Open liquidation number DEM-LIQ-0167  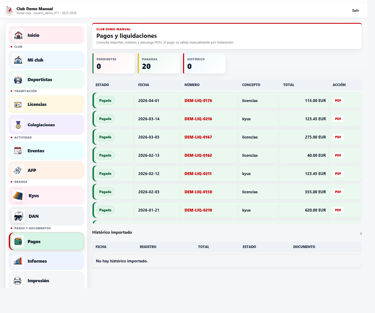click(198, 137)
